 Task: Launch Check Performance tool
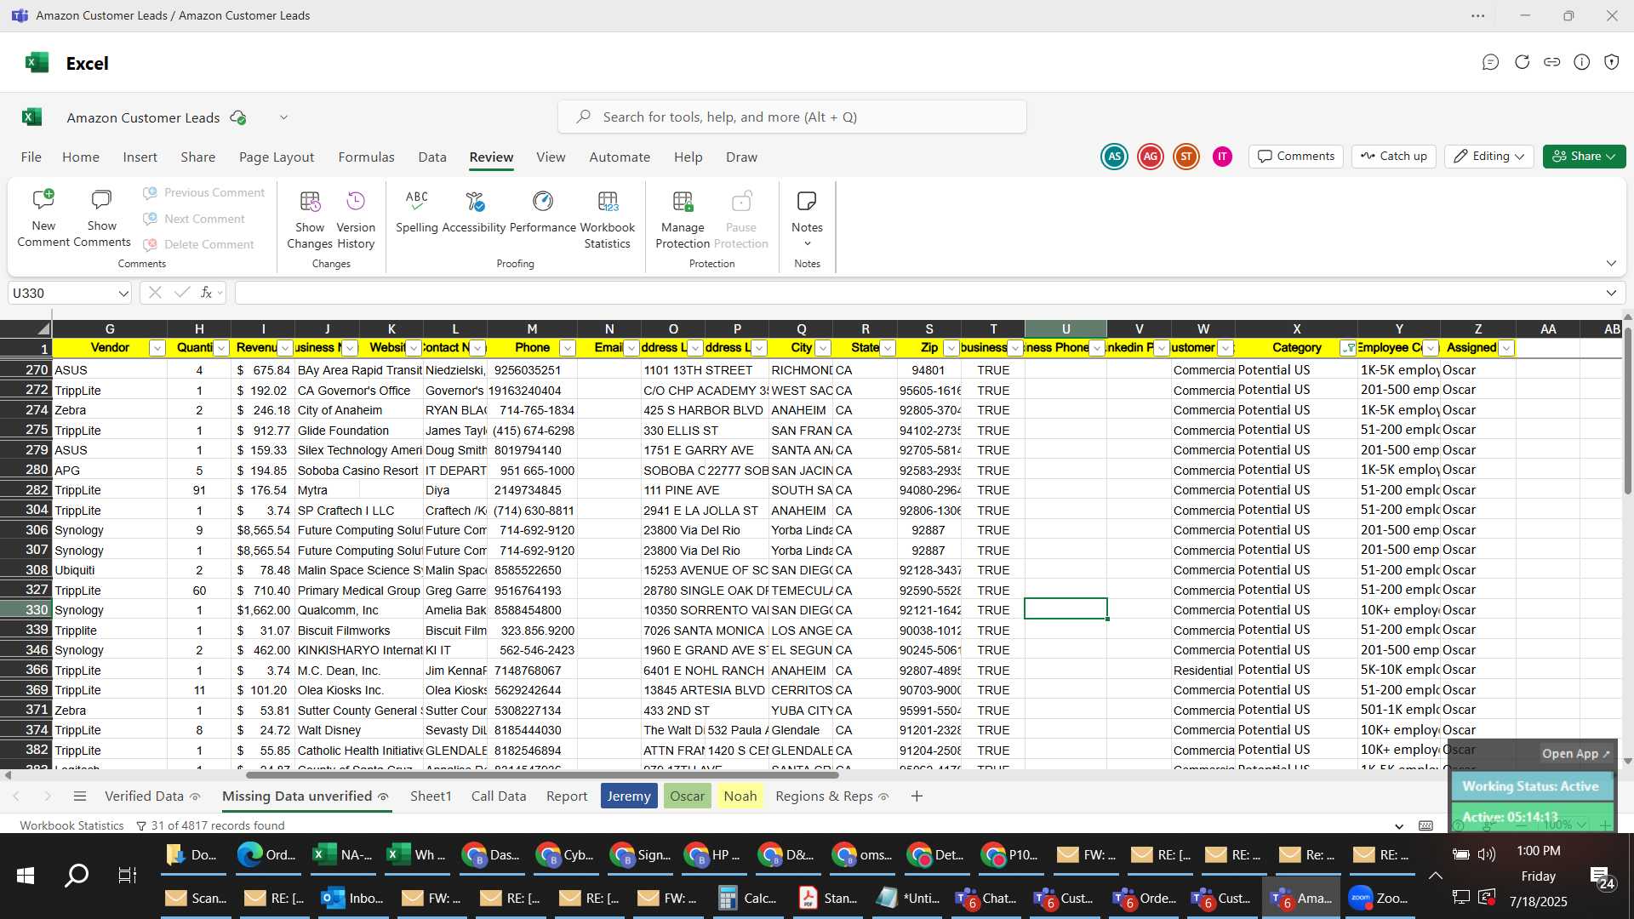pyautogui.click(x=543, y=212)
